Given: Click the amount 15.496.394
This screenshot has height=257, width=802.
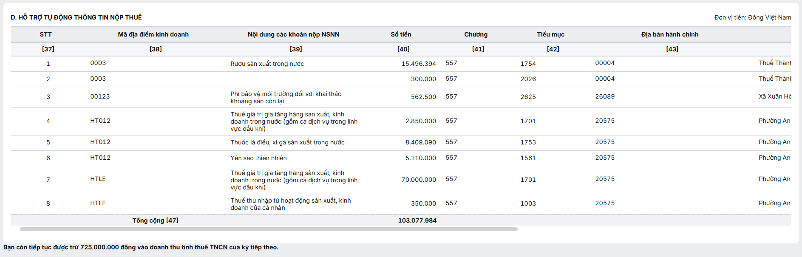Looking at the screenshot, I should click(x=419, y=64).
